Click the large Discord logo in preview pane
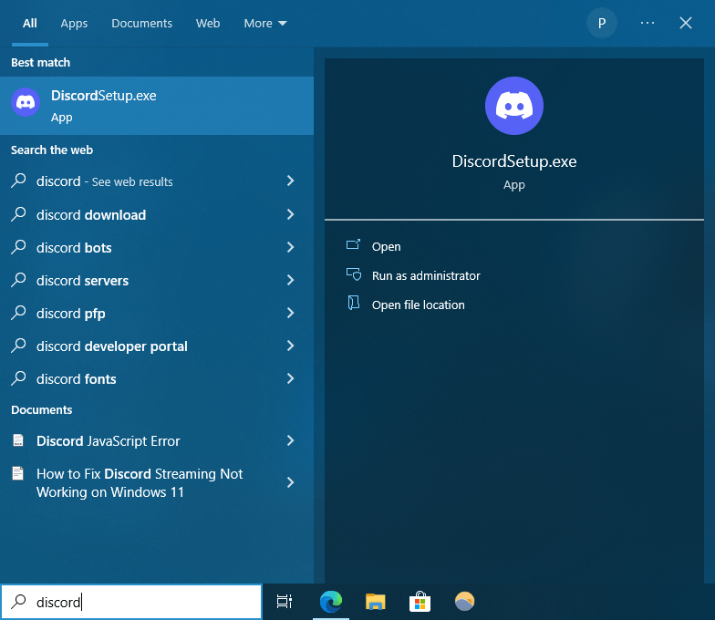This screenshot has height=620, width=715. tap(514, 106)
